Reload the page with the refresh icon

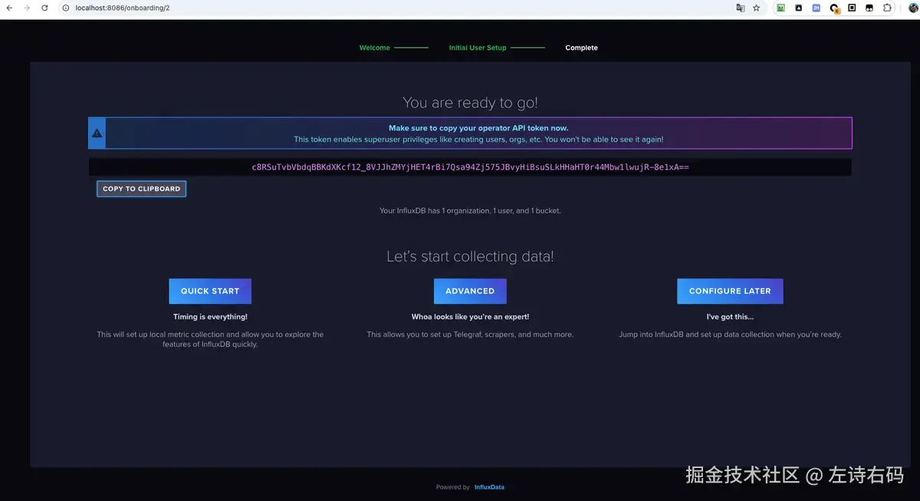tap(44, 8)
